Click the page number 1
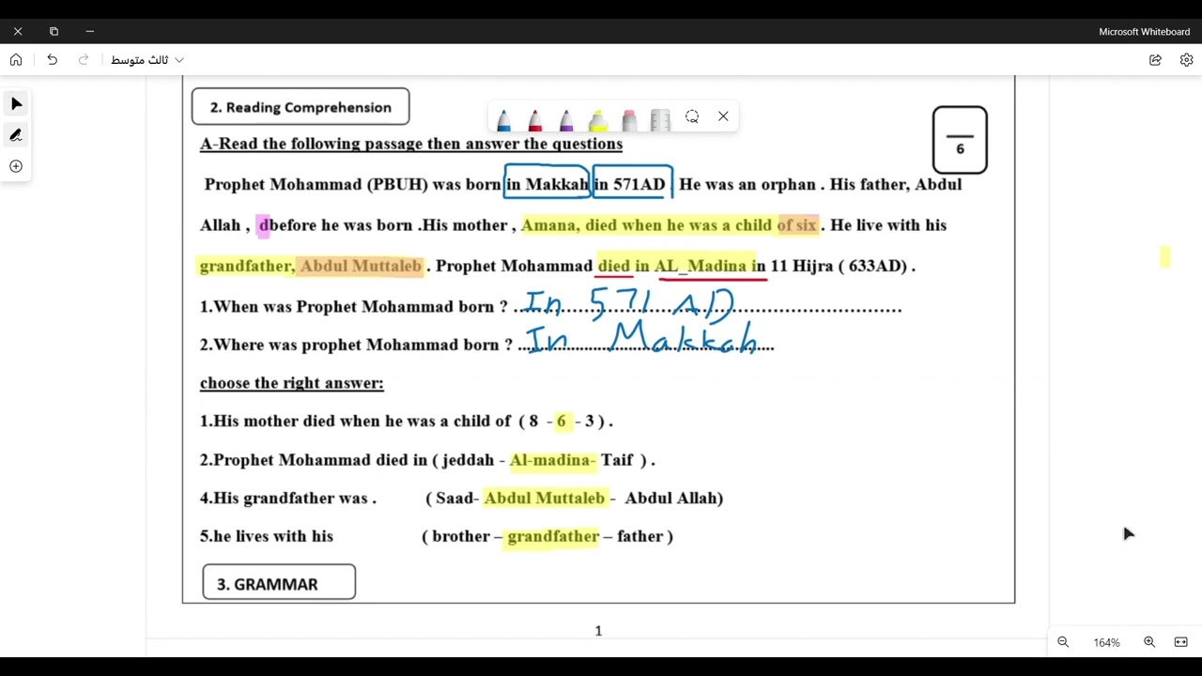Image resolution: width=1202 pixels, height=676 pixels. tap(598, 631)
